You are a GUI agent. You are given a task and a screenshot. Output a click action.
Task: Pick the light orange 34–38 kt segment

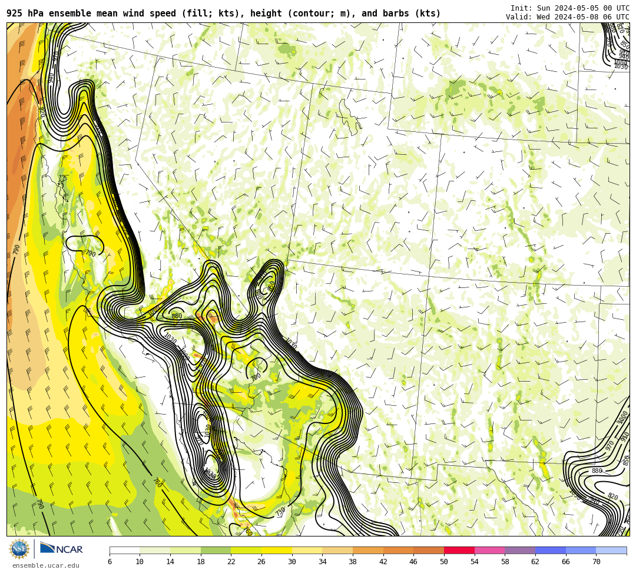click(337, 550)
